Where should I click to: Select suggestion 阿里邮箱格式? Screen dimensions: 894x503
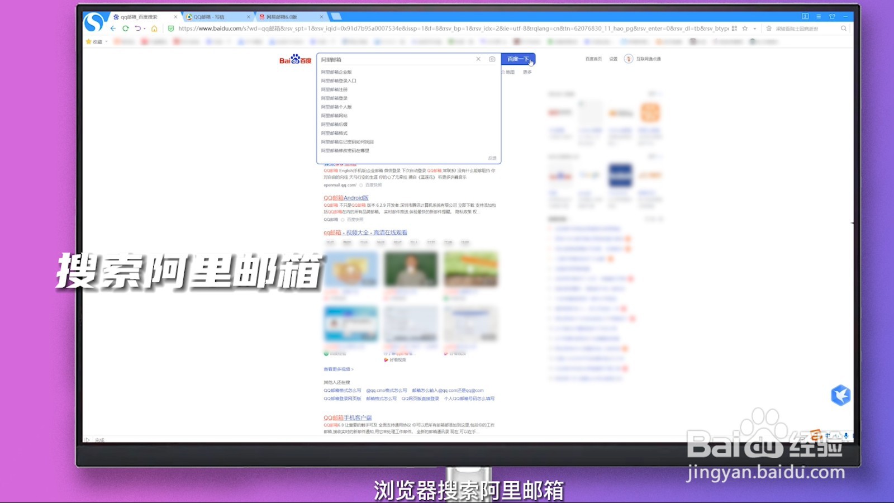[x=334, y=133]
